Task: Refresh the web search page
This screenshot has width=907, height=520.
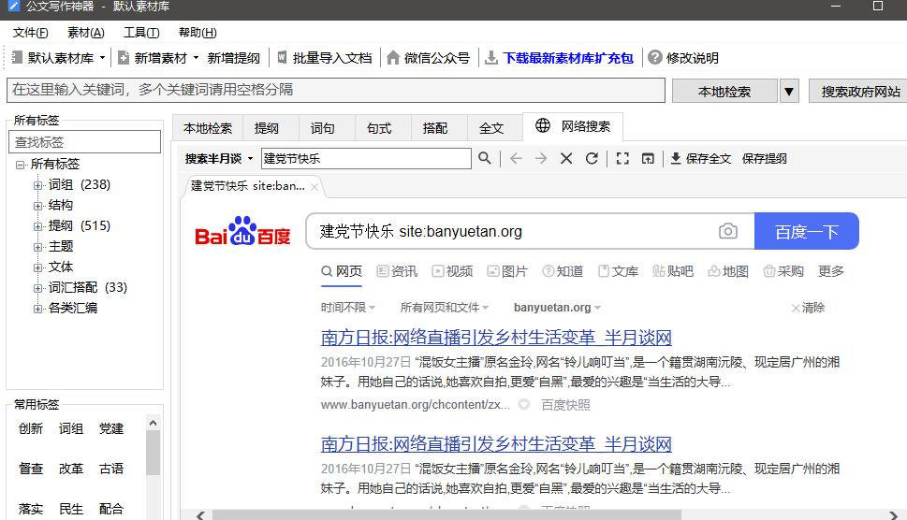Action: pos(592,158)
